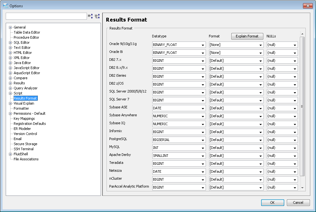The image size is (316, 212).
Task: Click the Cancel button
Action: click(x=298, y=202)
